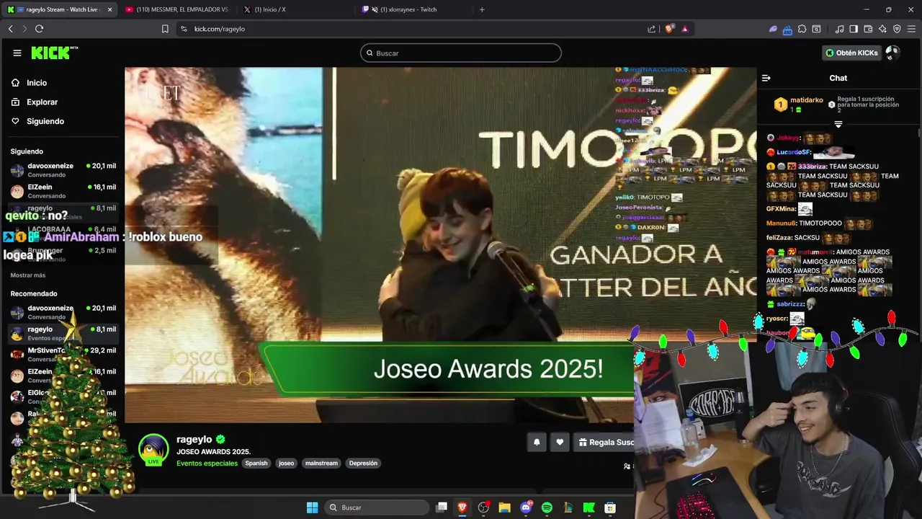
Task: Switch to the xlorraynex Twitch tab
Action: 414,9
